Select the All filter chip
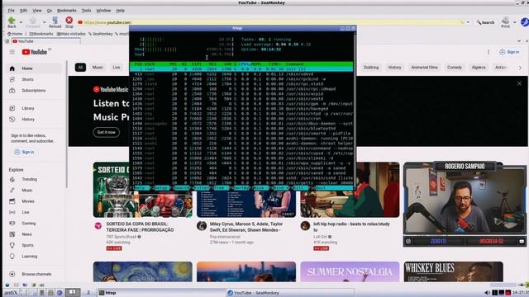The height and width of the screenshot is (297, 529). coord(80,68)
